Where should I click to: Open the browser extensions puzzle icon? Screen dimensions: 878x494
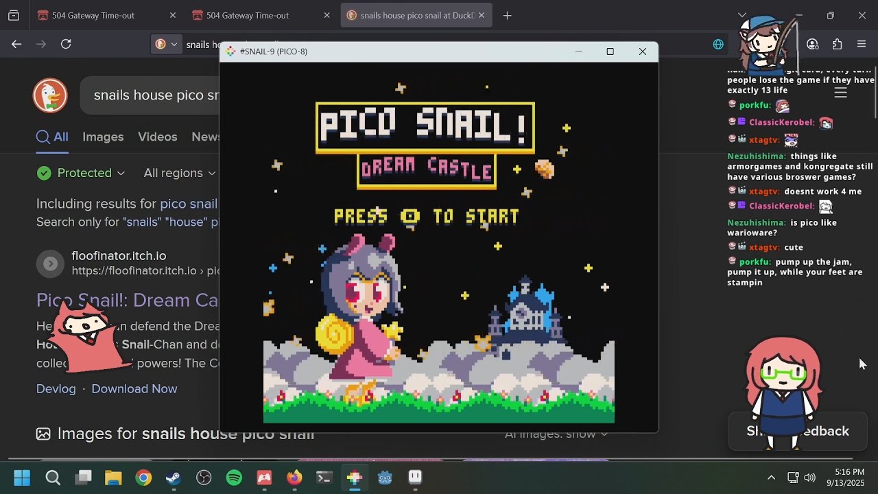[x=837, y=44]
